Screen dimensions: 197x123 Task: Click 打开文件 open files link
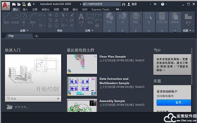point(18,107)
